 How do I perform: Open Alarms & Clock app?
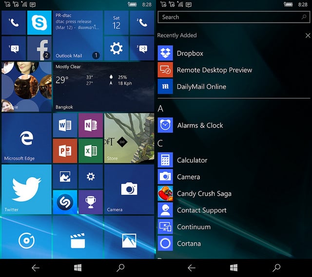pos(234,126)
